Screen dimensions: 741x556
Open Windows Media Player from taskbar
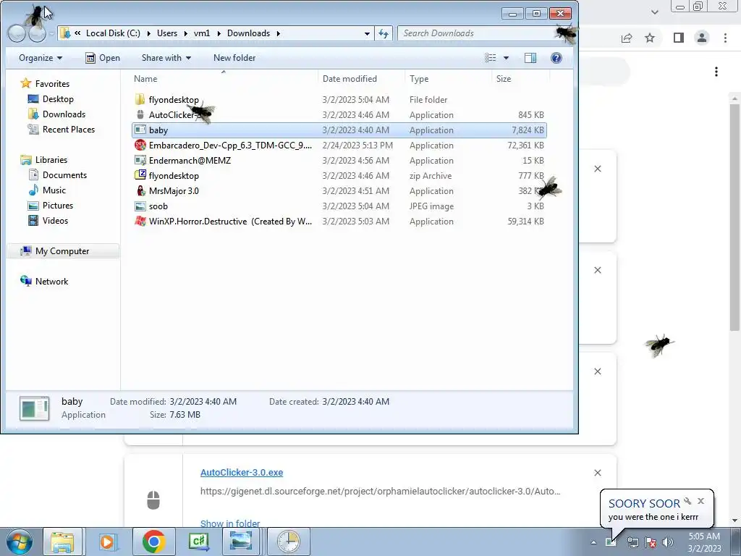pos(108,542)
